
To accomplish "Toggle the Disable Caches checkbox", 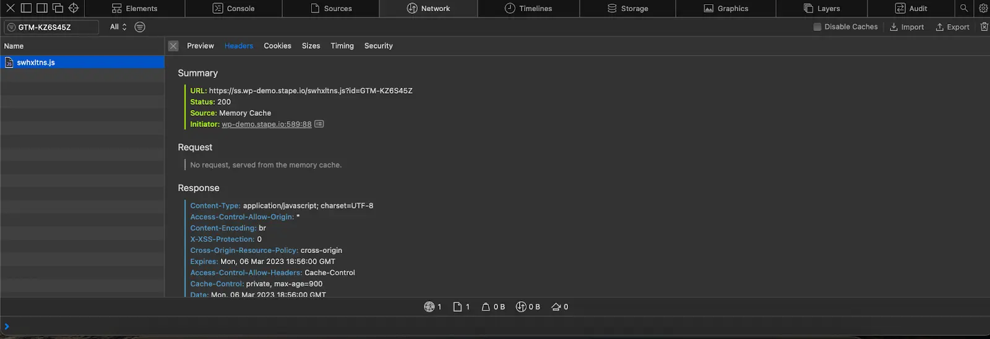I will point(817,27).
